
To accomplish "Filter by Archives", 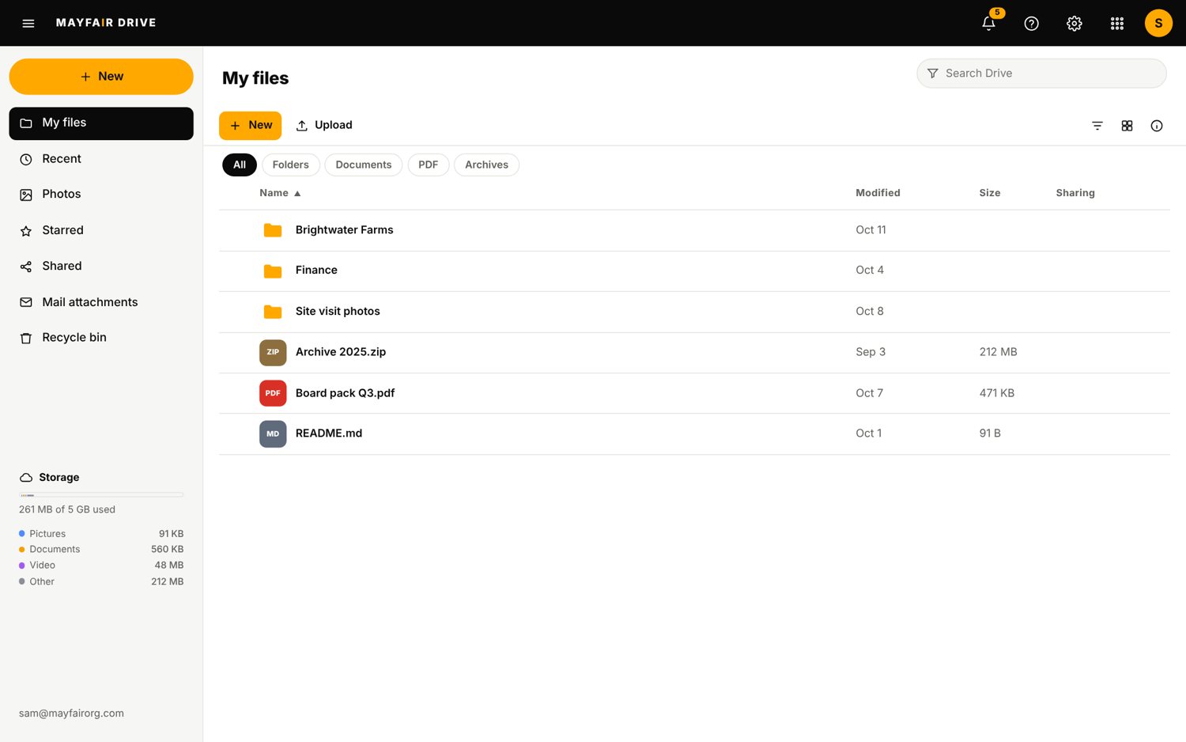I will click(x=486, y=165).
